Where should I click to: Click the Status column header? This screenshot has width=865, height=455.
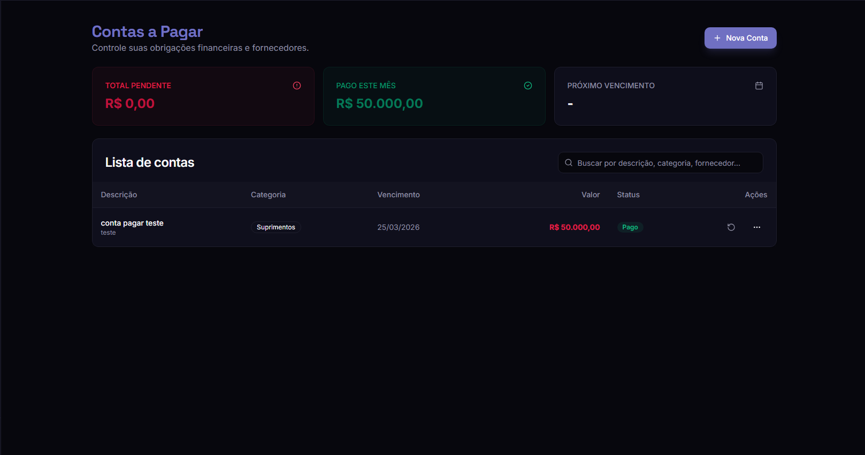tap(628, 195)
